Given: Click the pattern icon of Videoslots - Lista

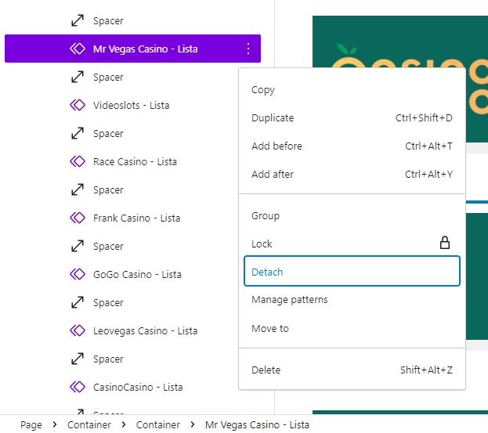Looking at the screenshot, I should coord(78,105).
